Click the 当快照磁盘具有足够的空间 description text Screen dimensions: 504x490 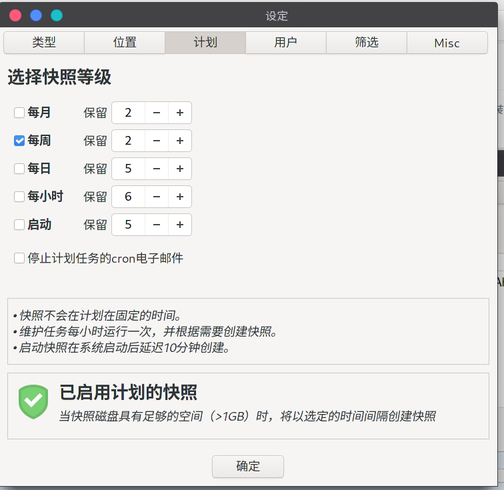pyautogui.click(x=247, y=416)
